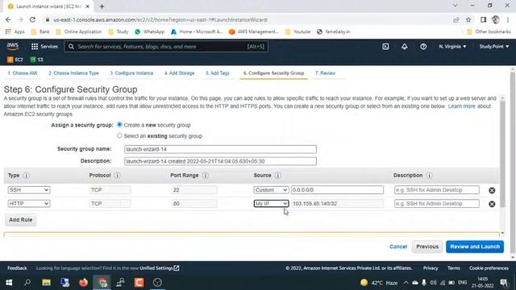Open the Unified Settings link in footer

tap(160, 268)
